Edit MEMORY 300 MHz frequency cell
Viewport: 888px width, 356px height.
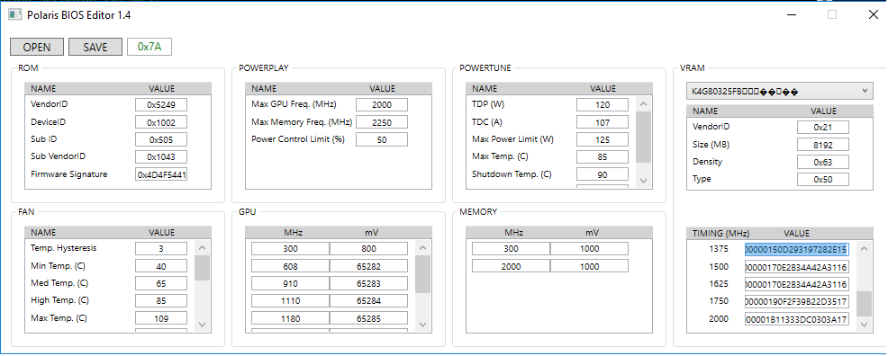click(x=511, y=249)
